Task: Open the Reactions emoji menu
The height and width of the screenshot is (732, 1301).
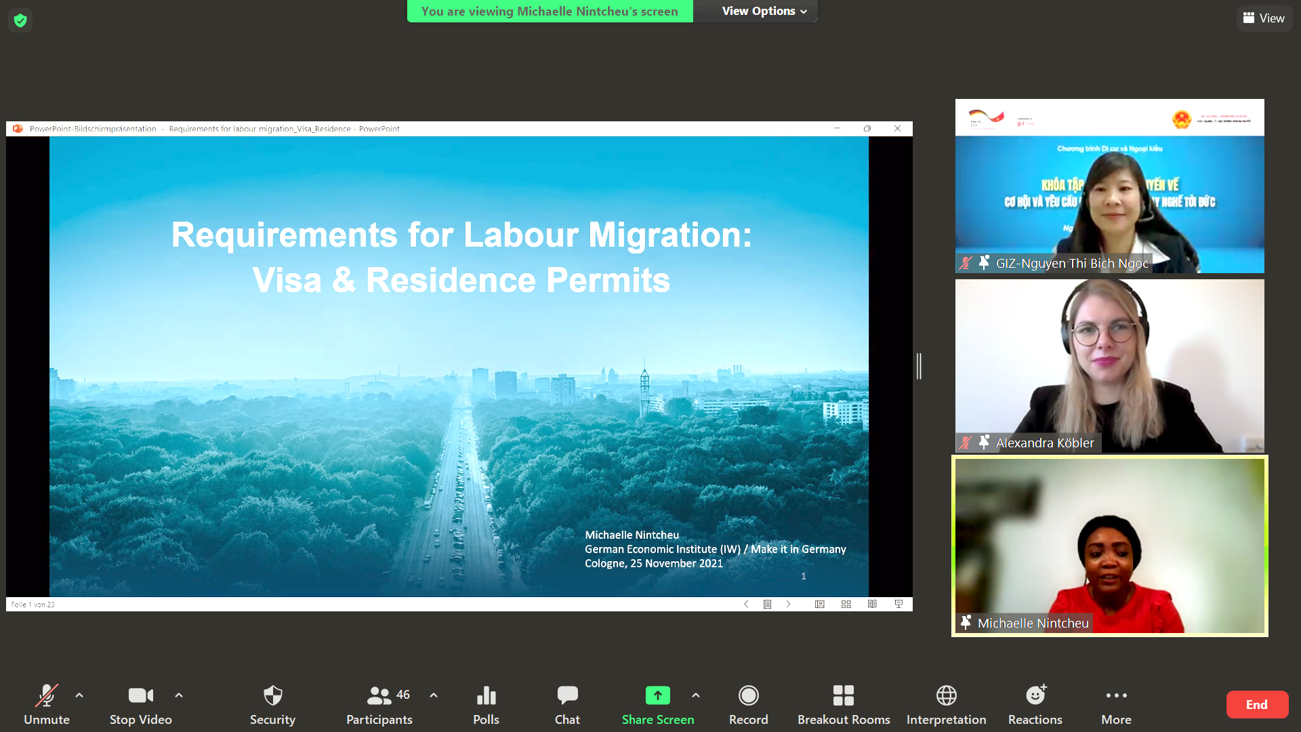Action: tap(1035, 704)
